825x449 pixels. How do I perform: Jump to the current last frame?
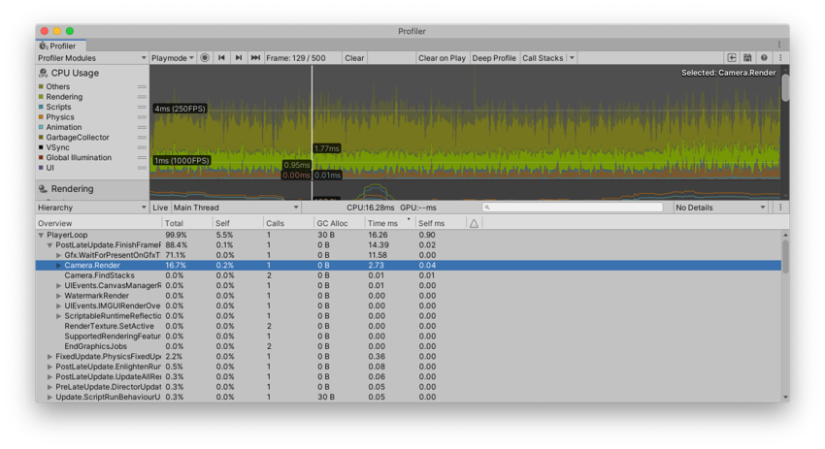pyautogui.click(x=255, y=58)
